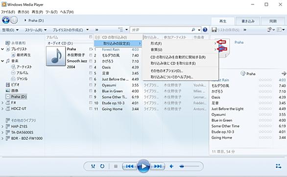
Task: Switch to Now Playing view icon
Action: 278,166
